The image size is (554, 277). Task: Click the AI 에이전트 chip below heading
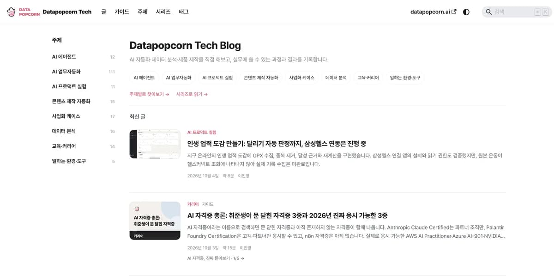145,78
